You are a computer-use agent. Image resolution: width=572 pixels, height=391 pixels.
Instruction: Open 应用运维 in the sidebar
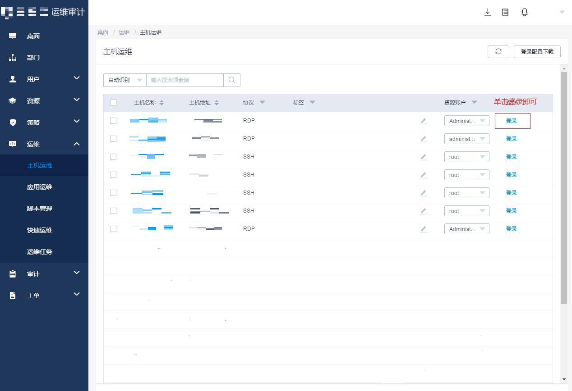(40, 187)
